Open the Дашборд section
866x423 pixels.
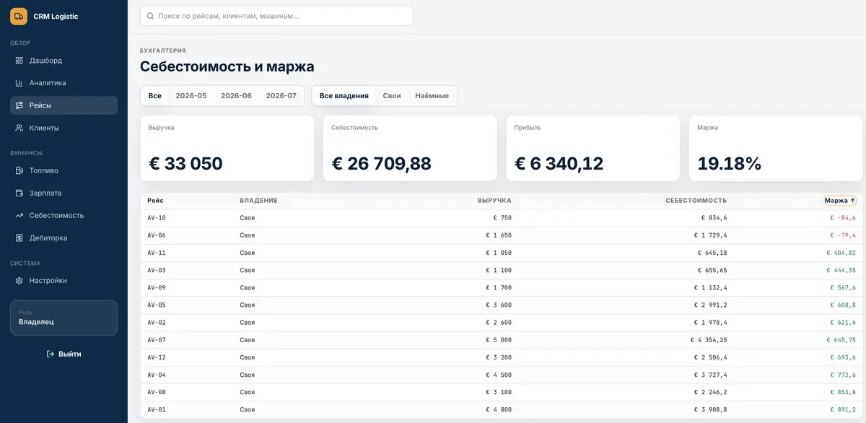[x=64, y=61]
